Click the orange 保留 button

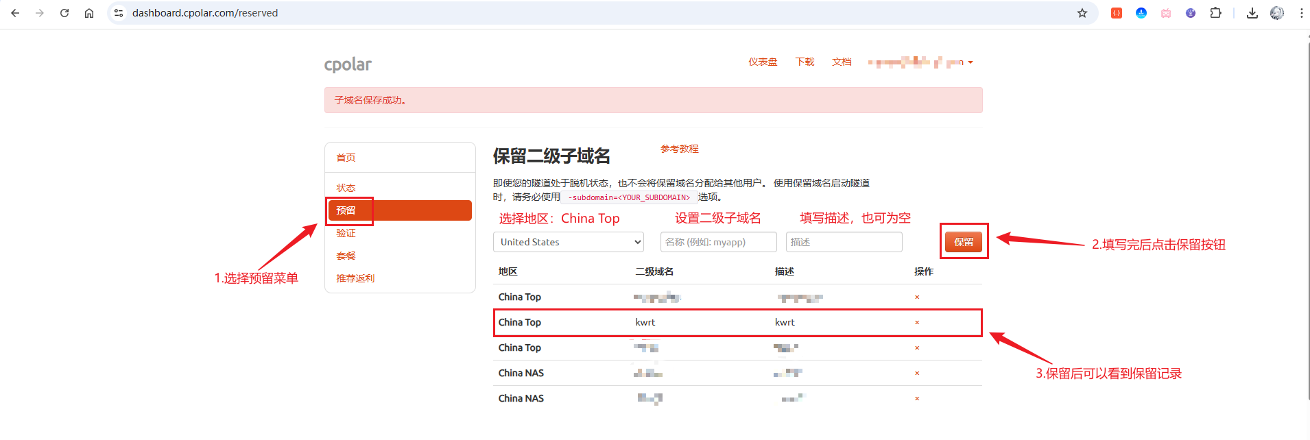(x=963, y=242)
